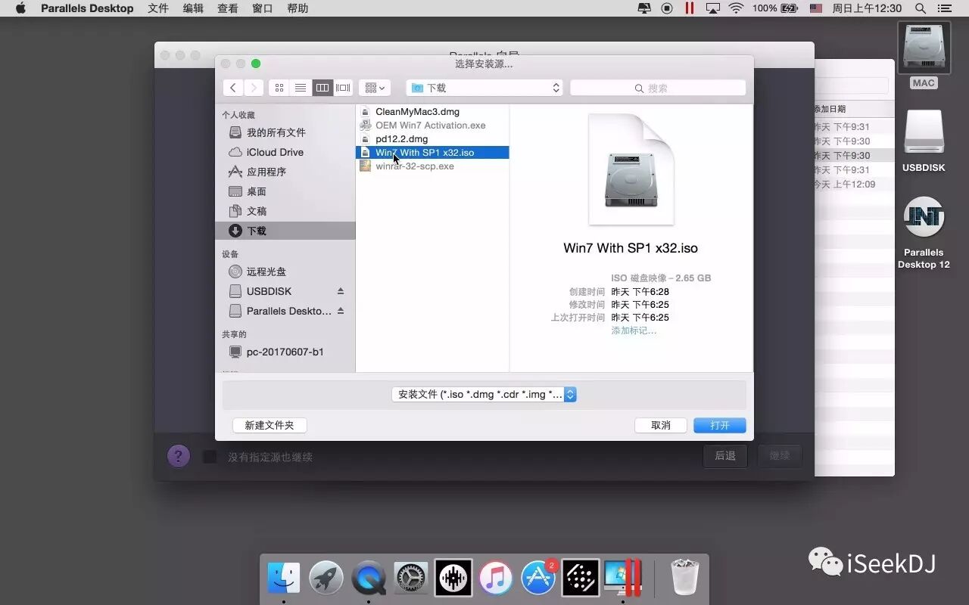This screenshot has height=605, width=969.
Task: Open Trash in Dock
Action: [685, 579]
